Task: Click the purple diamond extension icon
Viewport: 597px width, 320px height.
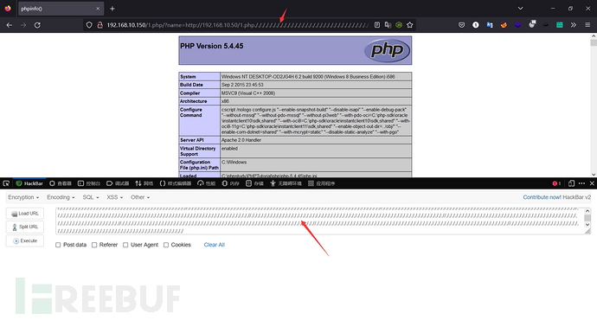Action: [517, 25]
